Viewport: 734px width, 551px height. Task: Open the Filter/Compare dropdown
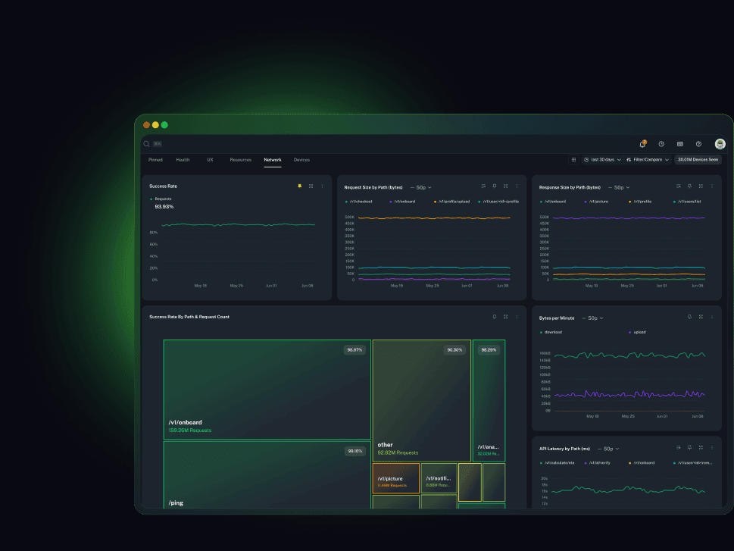point(648,160)
